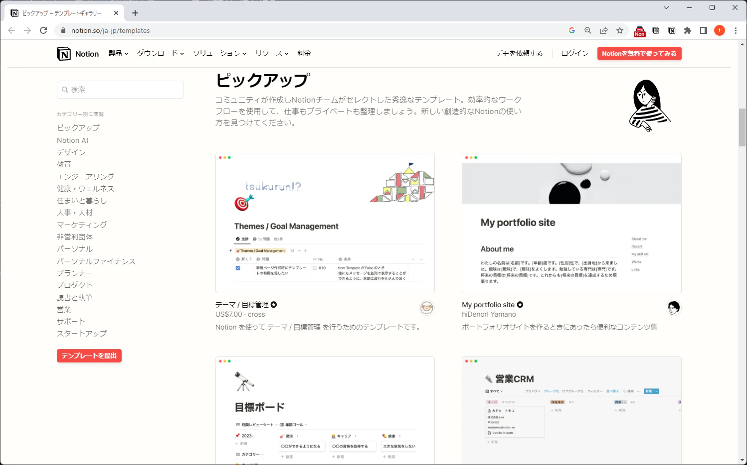
Task: Open the Notion Web Clipper extension icon
Action: tap(672, 30)
